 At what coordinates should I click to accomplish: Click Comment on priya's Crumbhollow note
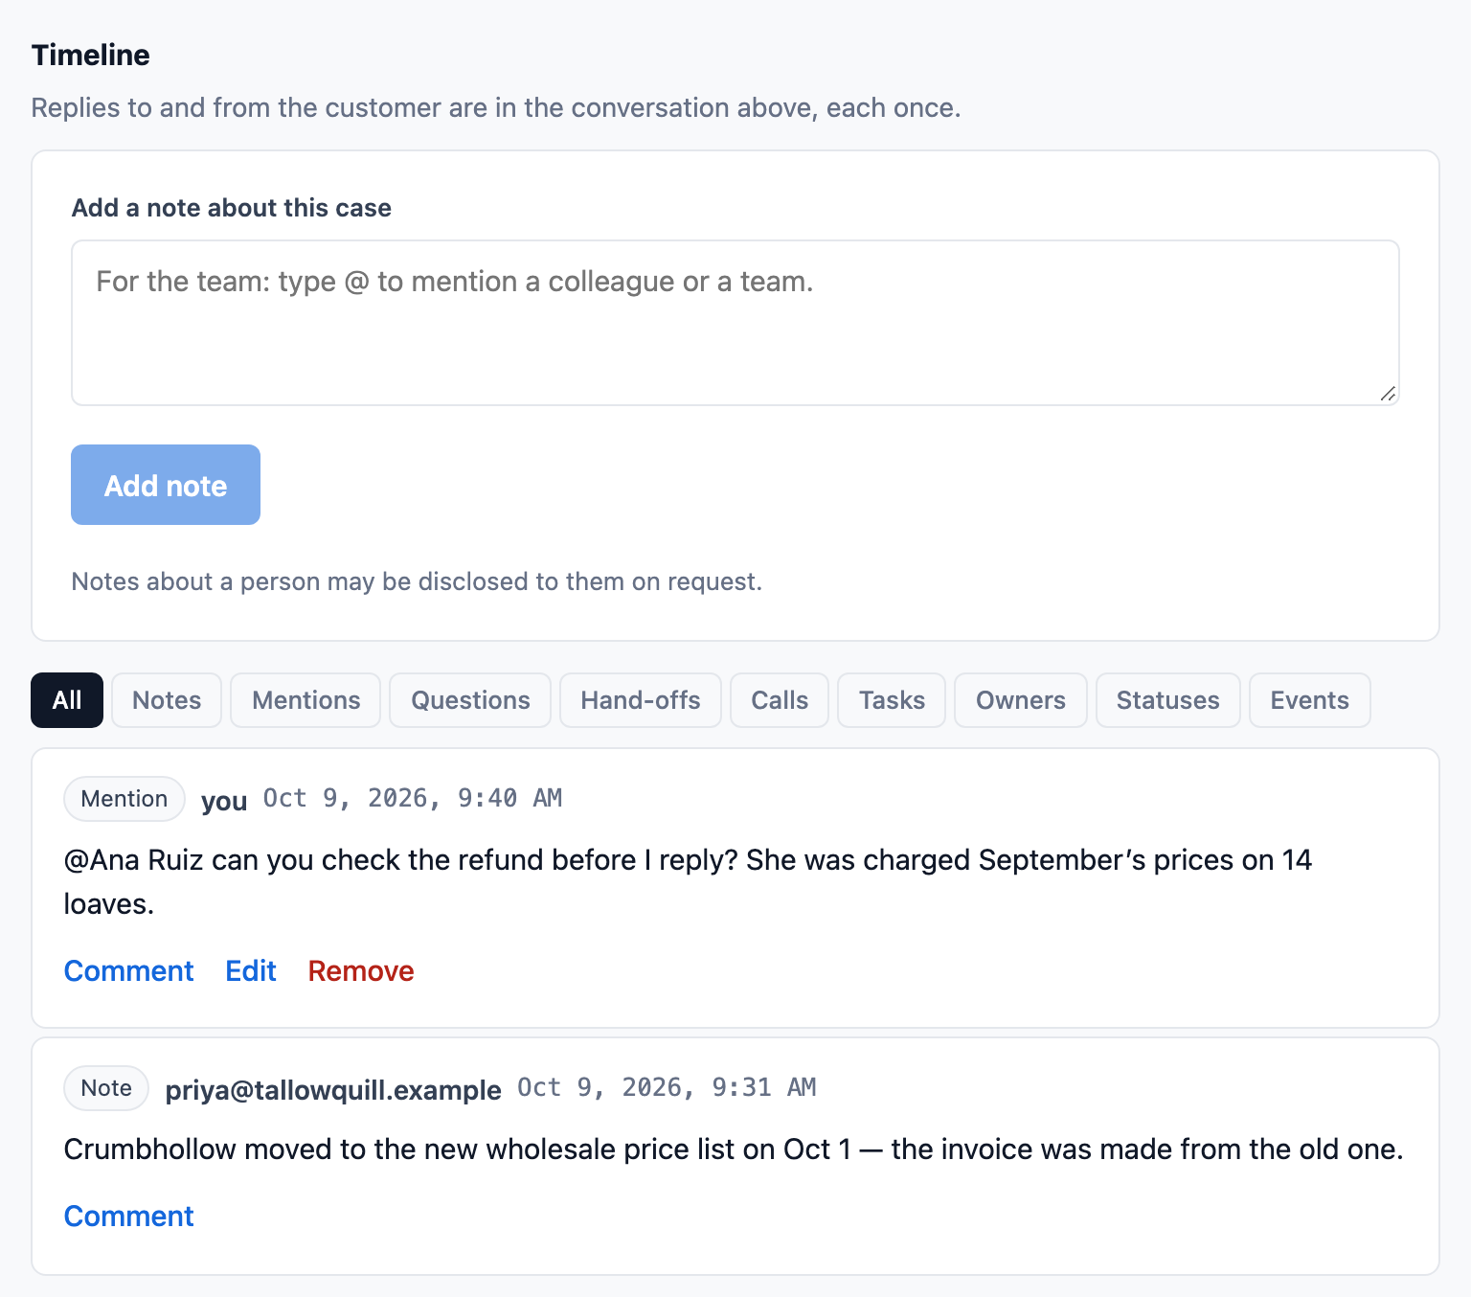pyautogui.click(x=129, y=1217)
